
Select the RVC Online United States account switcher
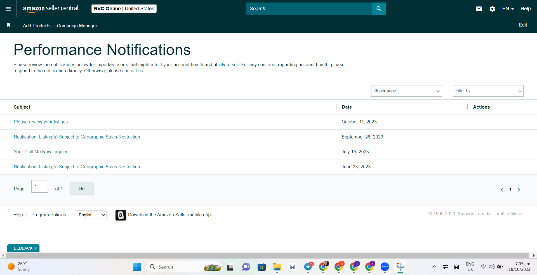coord(124,9)
